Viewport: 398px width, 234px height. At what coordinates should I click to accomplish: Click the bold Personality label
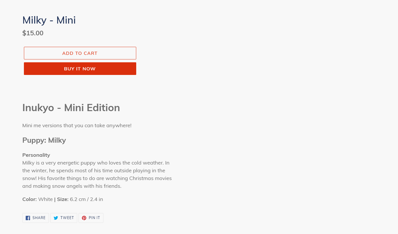36,155
